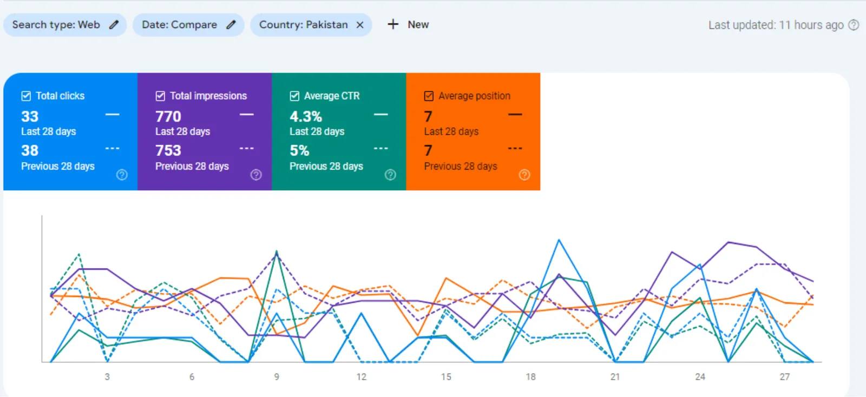The width and height of the screenshot is (866, 397).
Task: Uncheck the Total impressions checkbox
Action: click(x=160, y=96)
